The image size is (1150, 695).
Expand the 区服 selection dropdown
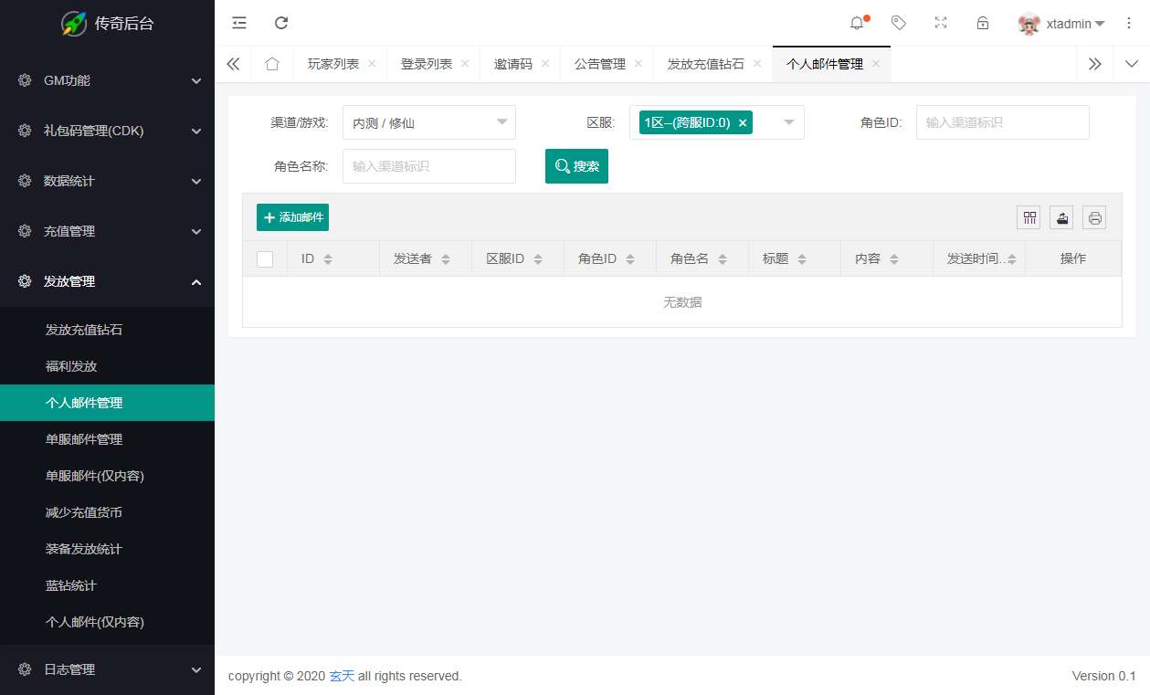[x=788, y=122]
